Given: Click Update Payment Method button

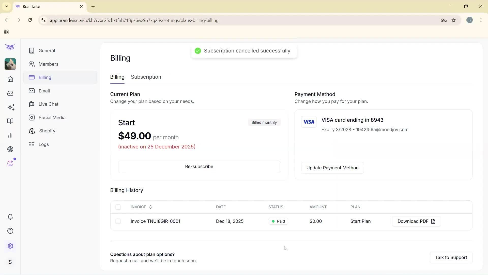Looking at the screenshot, I should tap(332, 168).
